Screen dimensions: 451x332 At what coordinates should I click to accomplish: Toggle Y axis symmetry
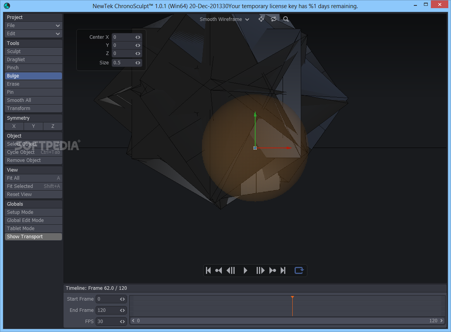click(33, 126)
